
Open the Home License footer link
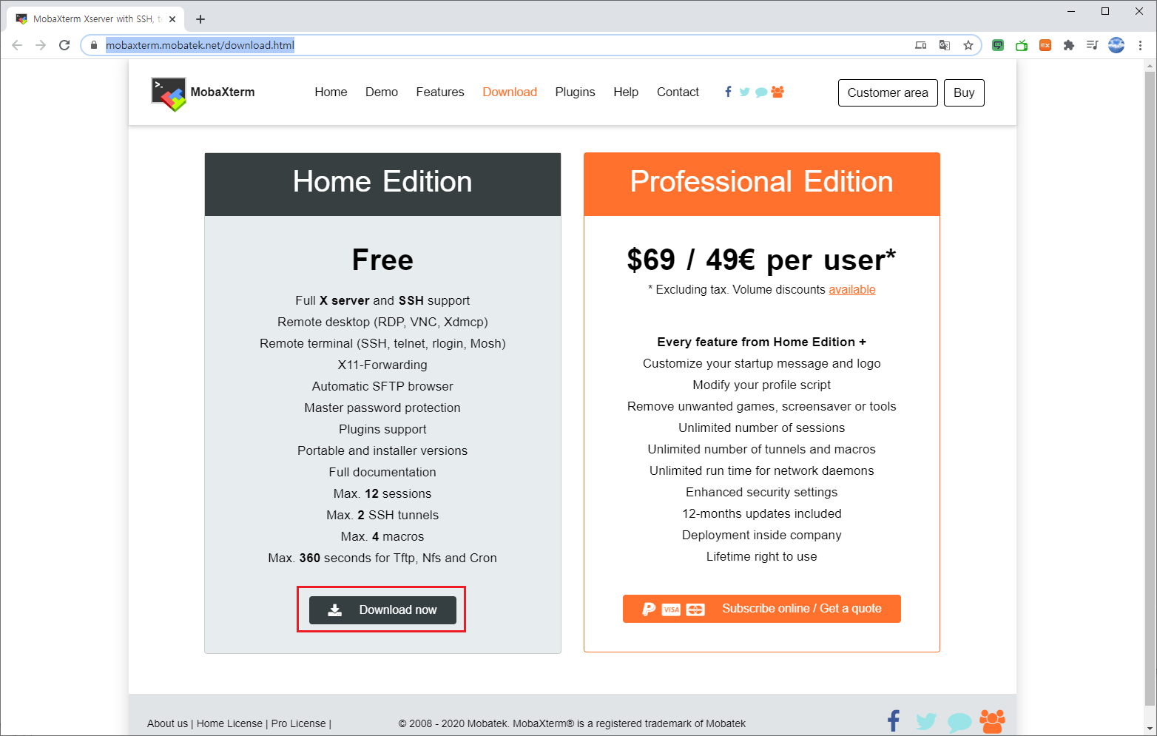pos(229,723)
